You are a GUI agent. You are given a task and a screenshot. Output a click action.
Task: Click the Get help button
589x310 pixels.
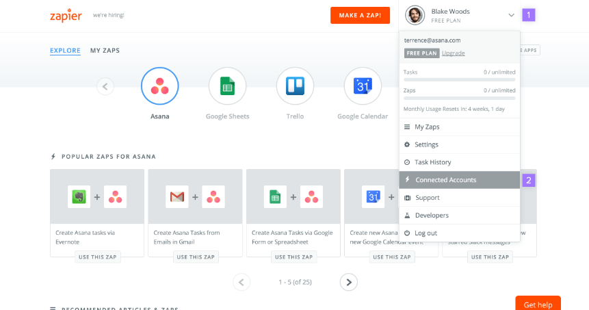(x=538, y=304)
